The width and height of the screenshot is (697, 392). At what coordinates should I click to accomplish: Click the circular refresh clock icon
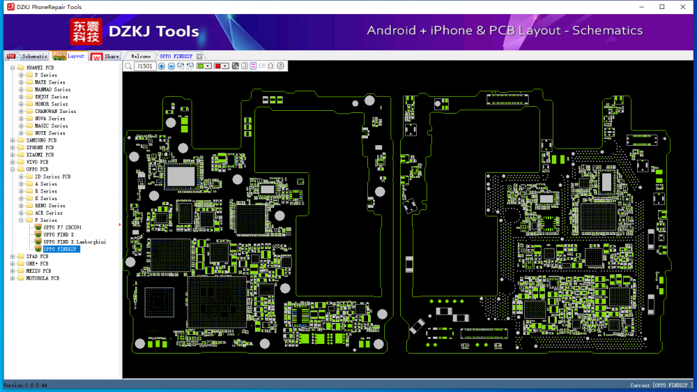280,66
